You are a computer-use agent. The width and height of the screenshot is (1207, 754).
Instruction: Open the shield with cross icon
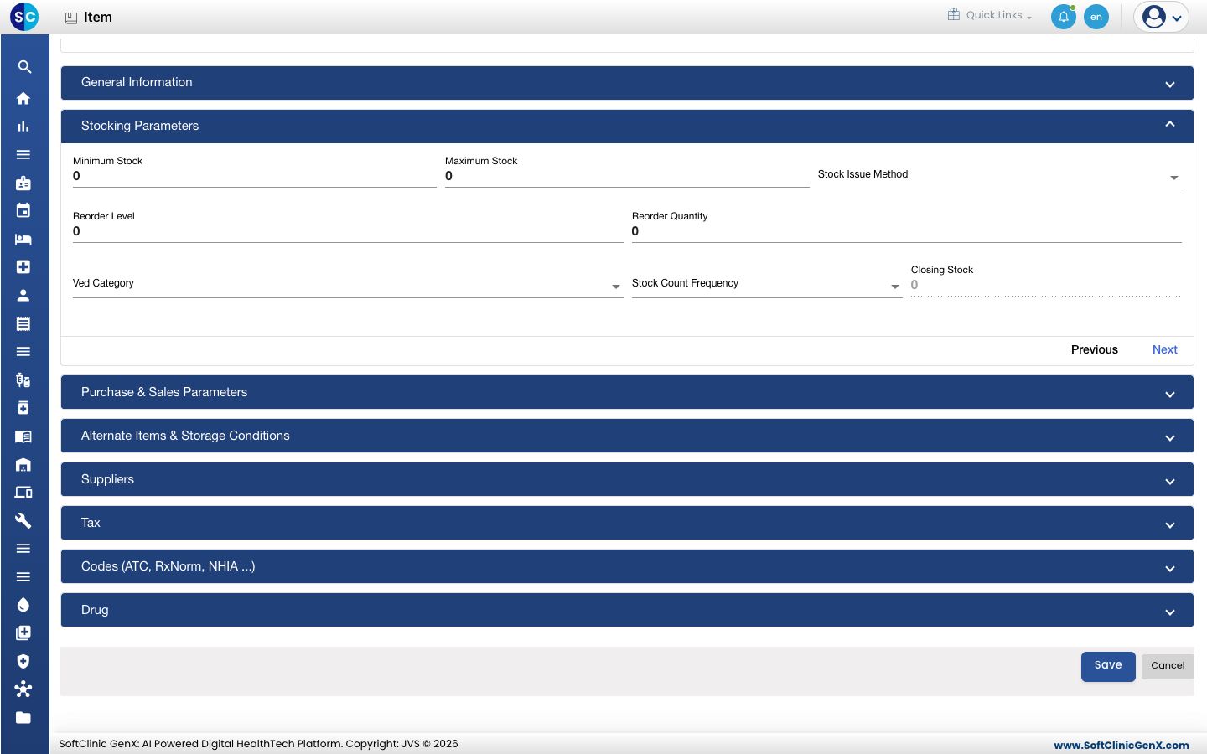pyautogui.click(x=23, y=661)
